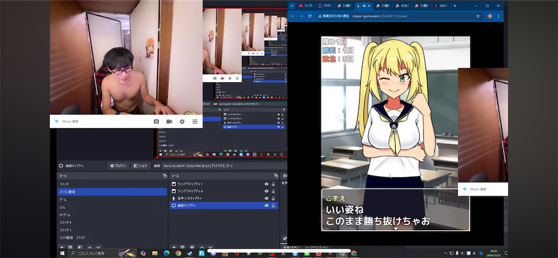Open the BenQ monitor selection dropdown

[198, 166]
